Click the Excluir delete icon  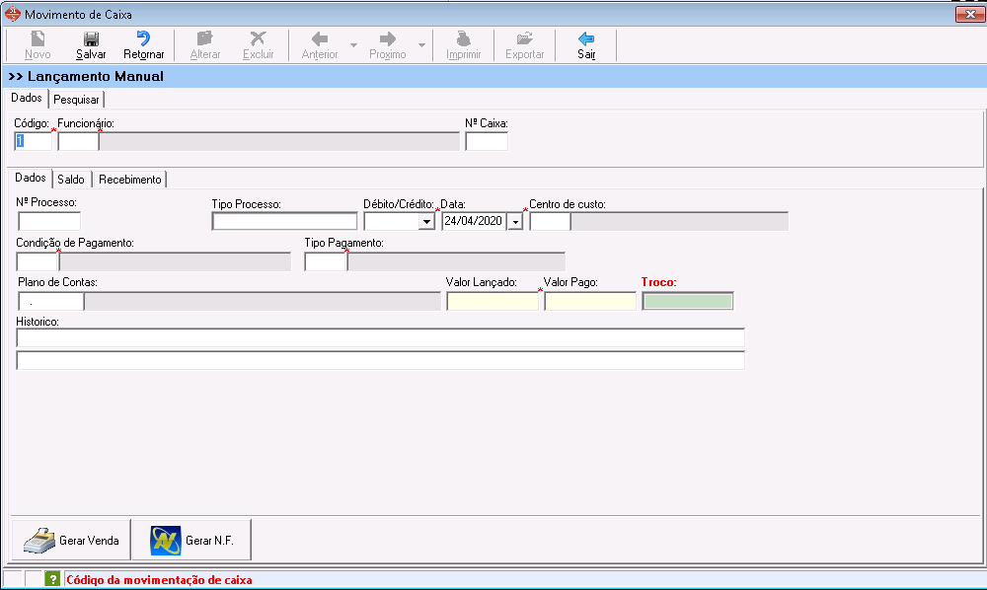258,39
